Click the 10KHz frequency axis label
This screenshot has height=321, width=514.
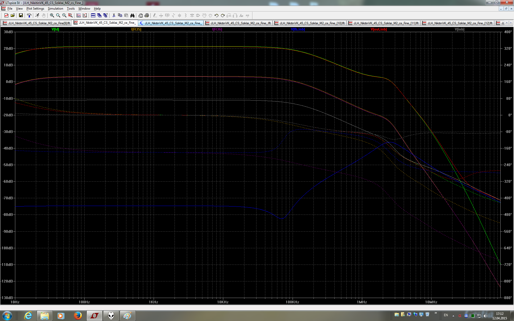point(223,302)
